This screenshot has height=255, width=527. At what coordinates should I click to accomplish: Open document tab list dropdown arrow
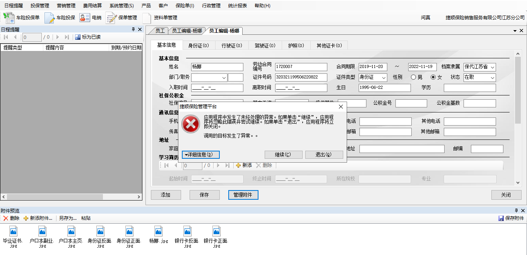click(515, 31)
